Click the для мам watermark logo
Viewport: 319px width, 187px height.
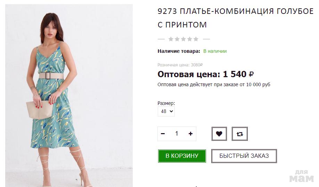coord(302,176)
